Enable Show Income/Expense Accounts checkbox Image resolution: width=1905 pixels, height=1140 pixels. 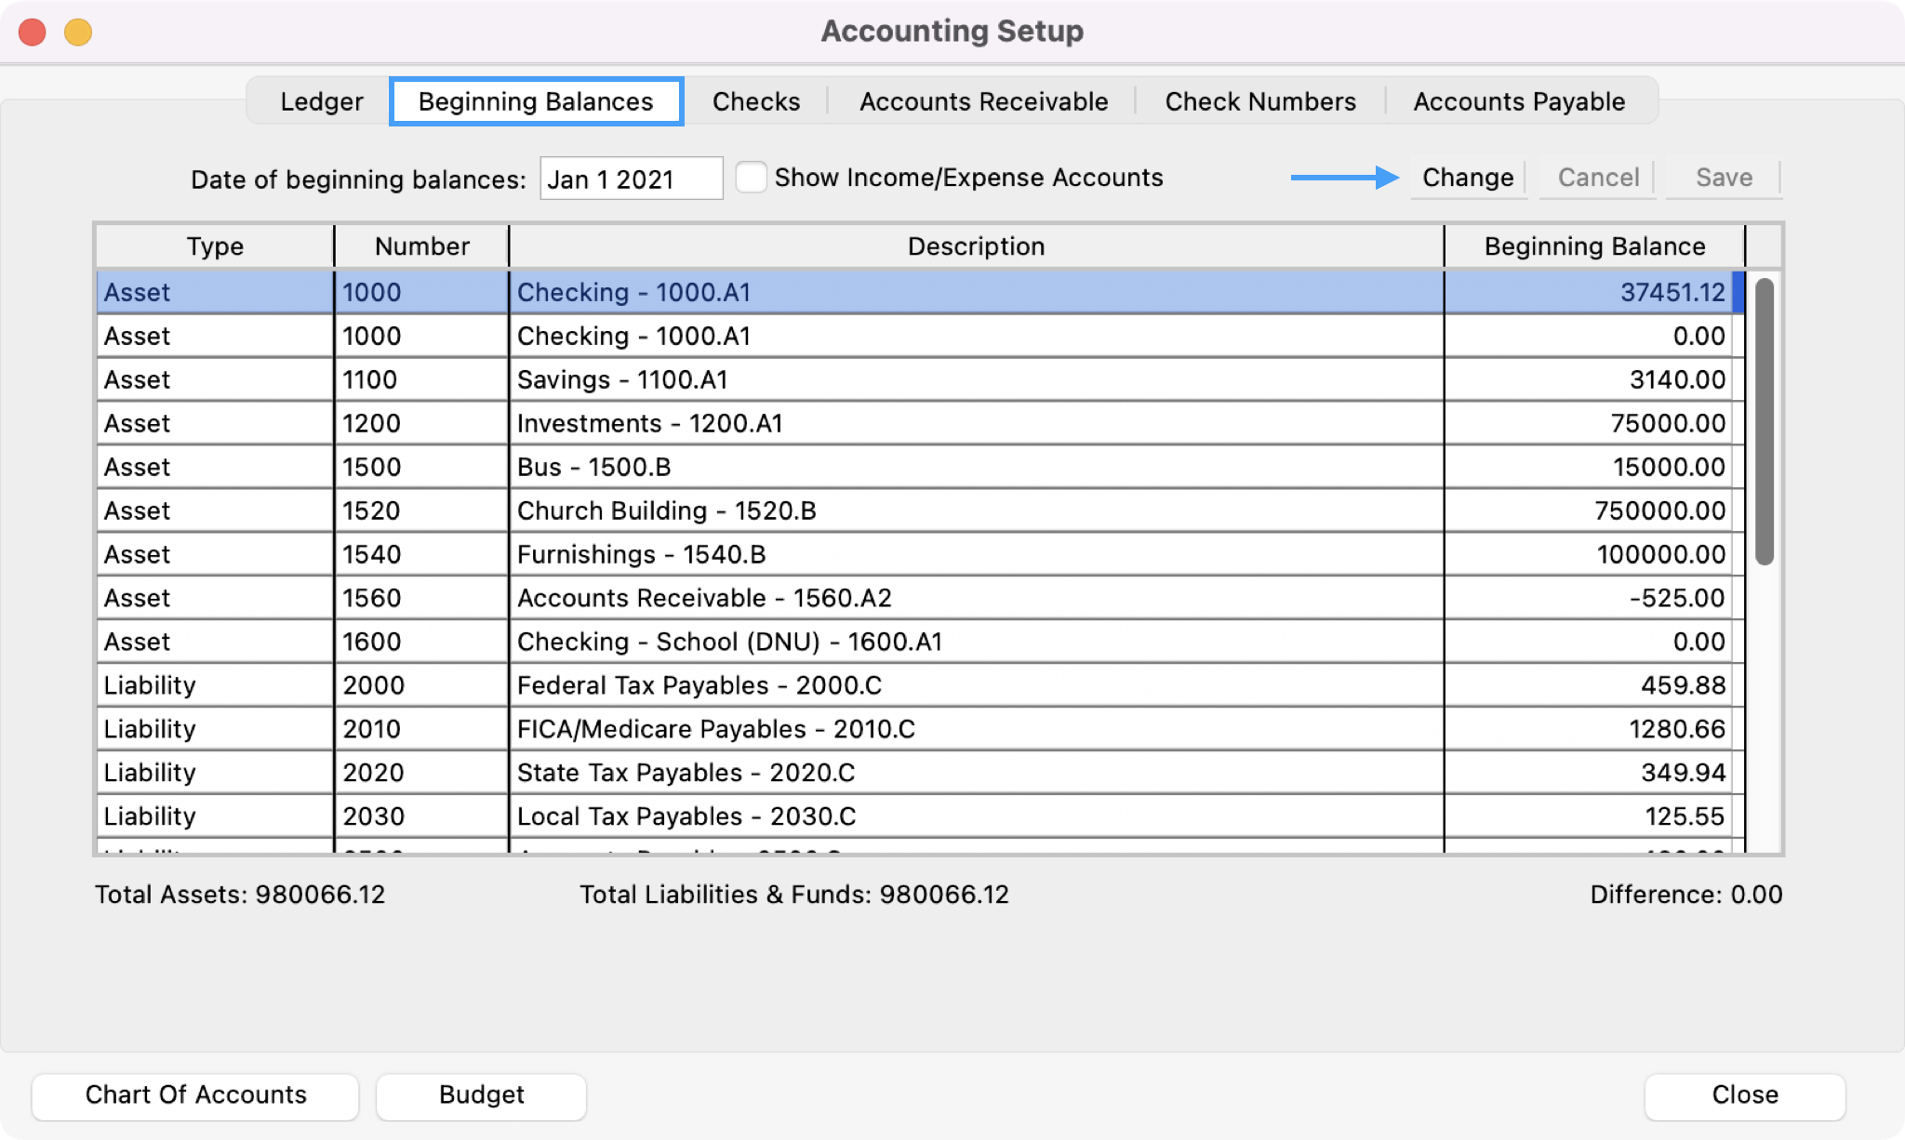[751, 177]
